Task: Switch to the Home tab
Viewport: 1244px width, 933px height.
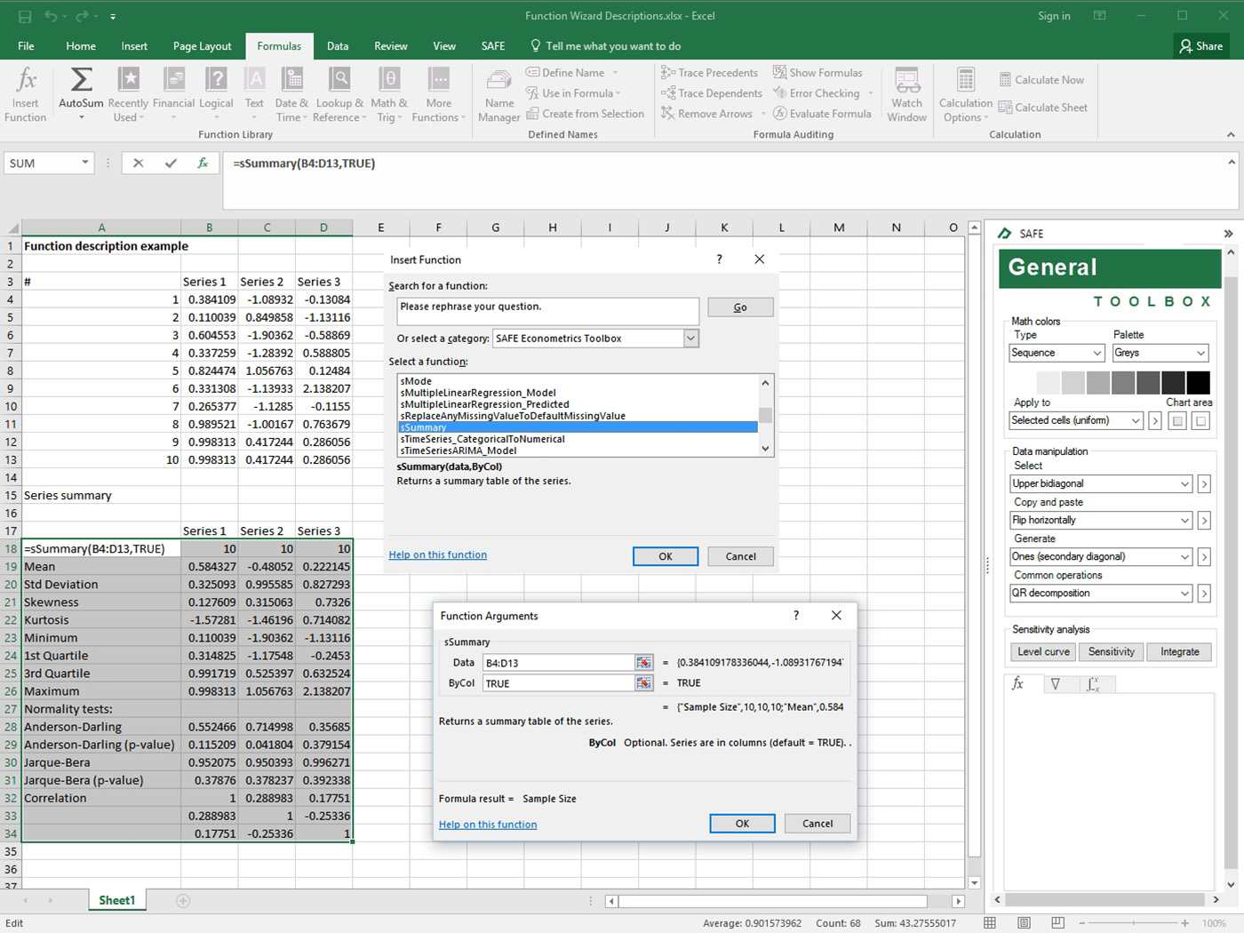Action: point(81,46)
